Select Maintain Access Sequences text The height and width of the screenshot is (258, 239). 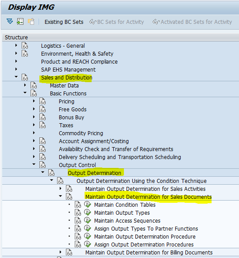tap(127, 220)
